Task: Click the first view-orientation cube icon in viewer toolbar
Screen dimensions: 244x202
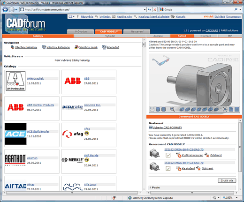Action: 182,109
